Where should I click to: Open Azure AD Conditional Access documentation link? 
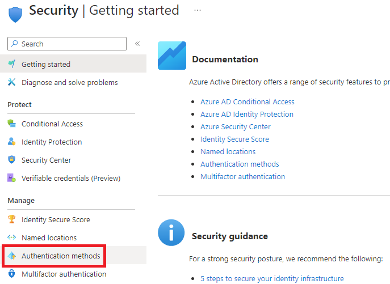[248, 101]
